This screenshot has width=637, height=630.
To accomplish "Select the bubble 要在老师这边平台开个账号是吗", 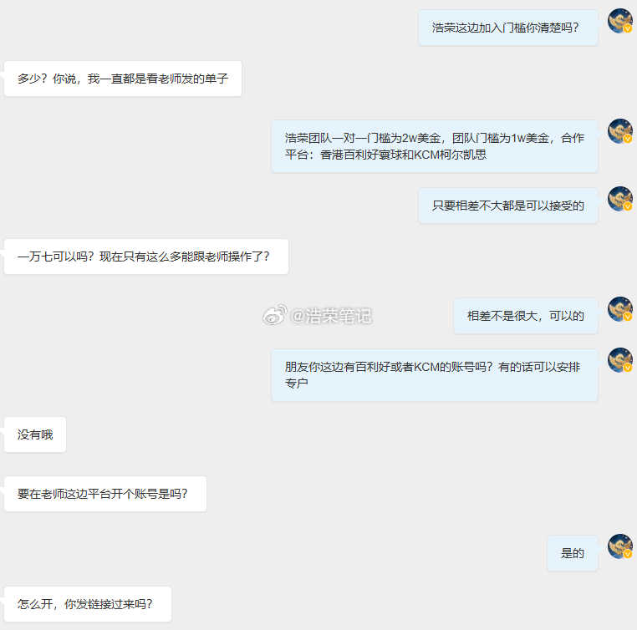I will [105, 494].
